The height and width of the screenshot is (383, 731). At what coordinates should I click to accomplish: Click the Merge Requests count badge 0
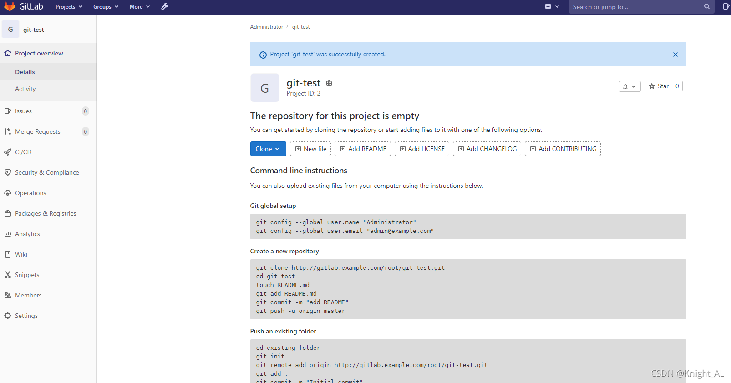(85, 131)
